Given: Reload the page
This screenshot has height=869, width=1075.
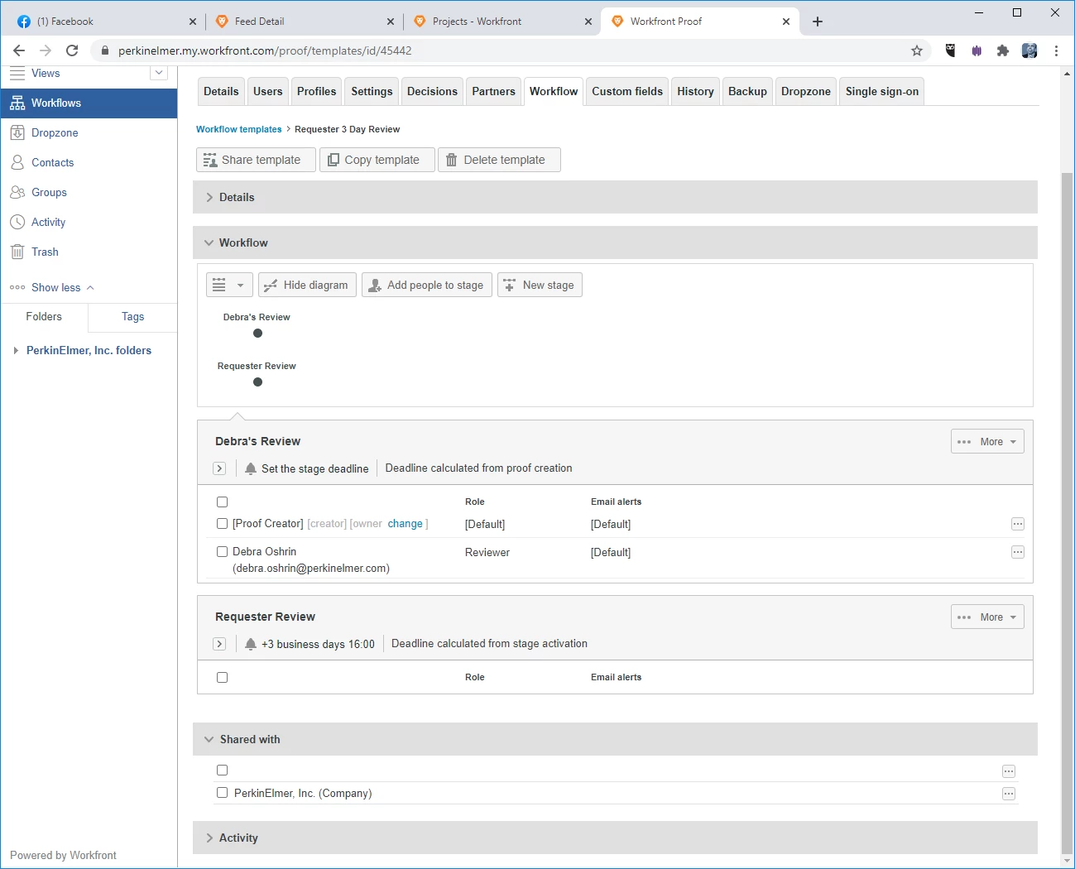Looking at the screenshot, I should pyautogui.click(x=72, y=50).
